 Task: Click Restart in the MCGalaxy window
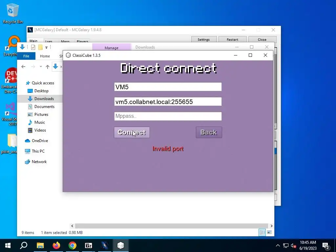tap(232, 39)
